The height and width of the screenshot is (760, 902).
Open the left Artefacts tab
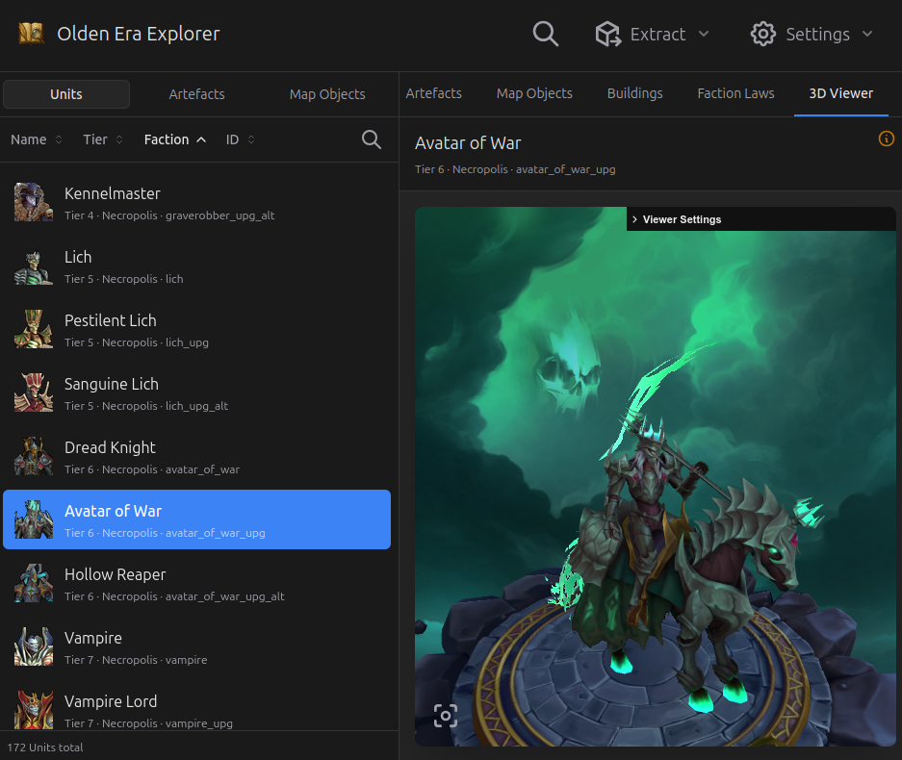point(196,94)
